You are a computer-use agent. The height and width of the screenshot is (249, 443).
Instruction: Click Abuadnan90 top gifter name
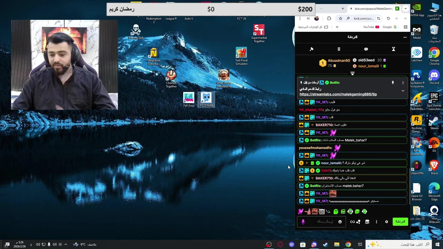[x=339, y=61]
